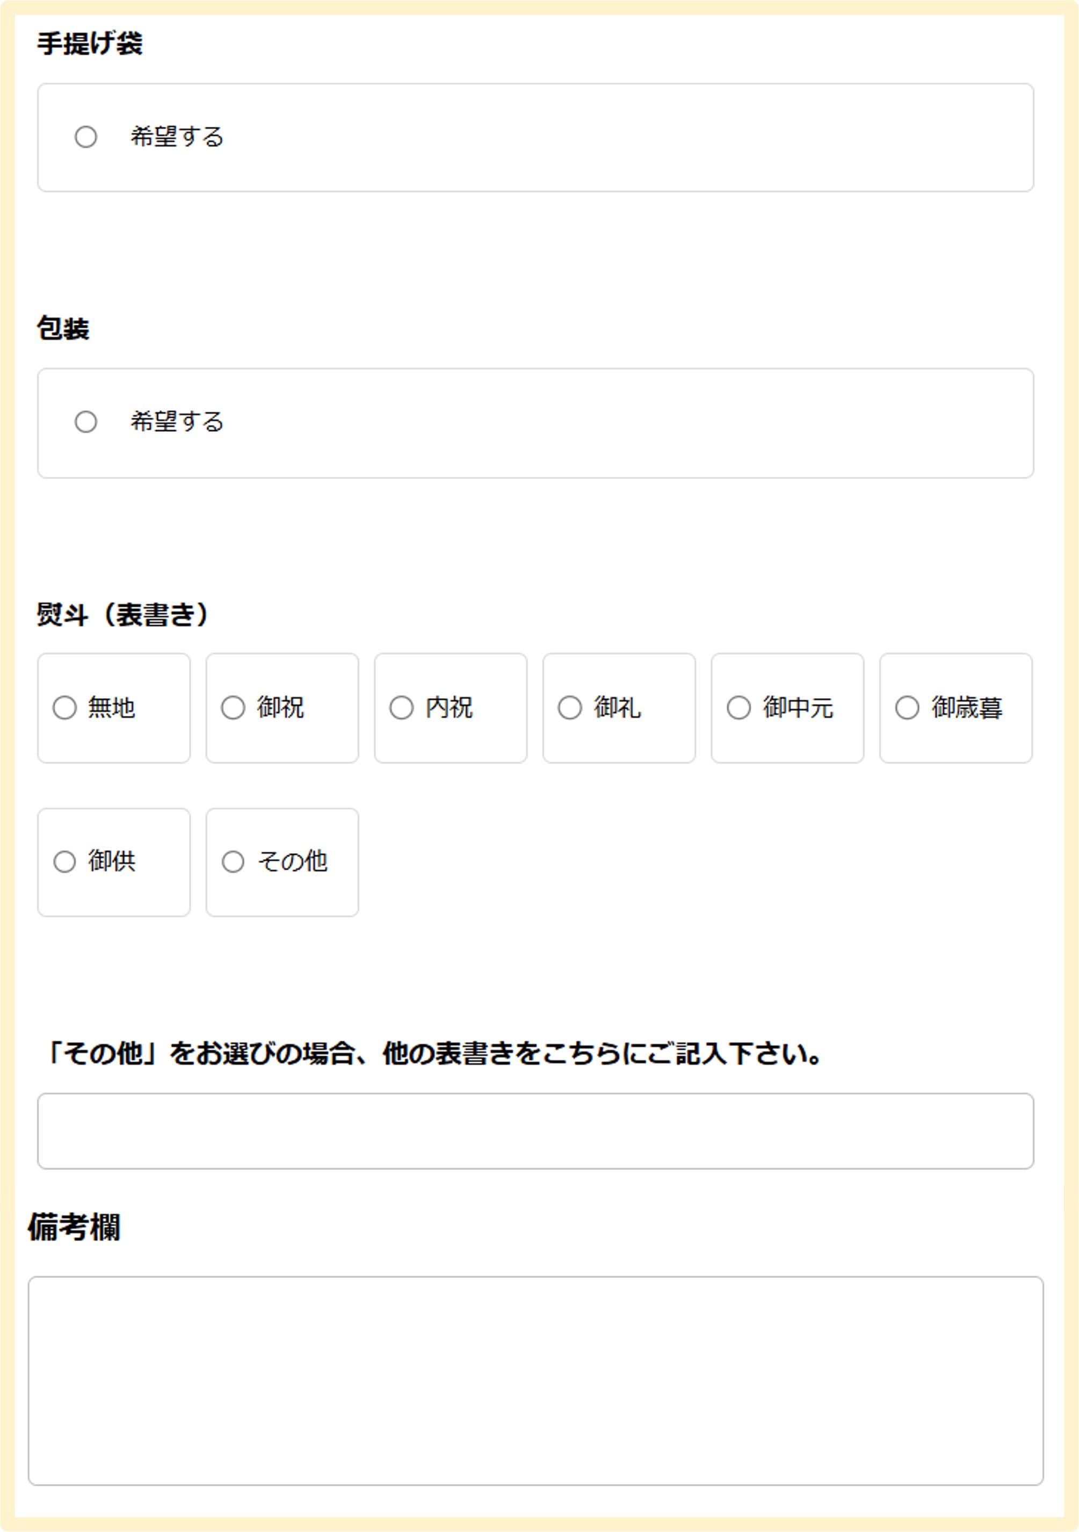Choose the 御祝 radio button

(x=233, y=708)
